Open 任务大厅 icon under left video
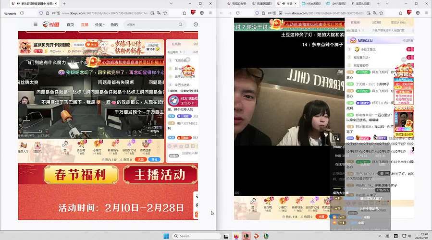This screenshot has width=432, height=240. point(23,147)
